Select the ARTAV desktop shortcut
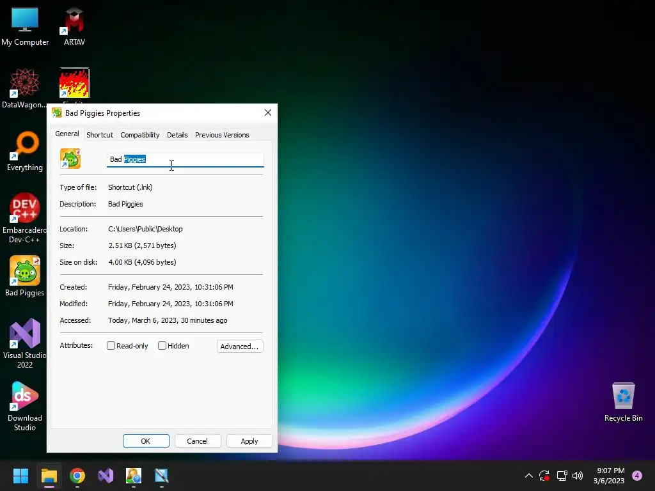Viewport: 655px width, 491px height. click(x=74, y=26)
